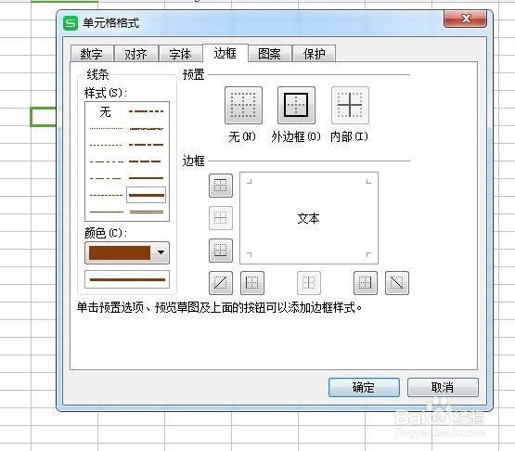Switch to the 保护 tab

coord(314,54)
